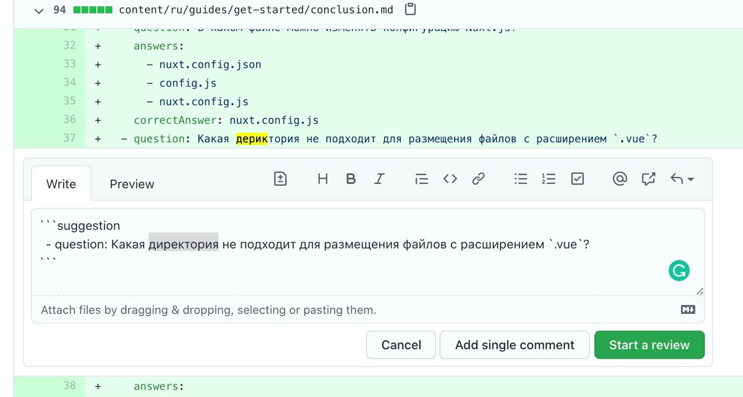The height and width of the screenshot is (397, 743).
Task: Click diff line number 32
Action: click(x=69, y=45)
